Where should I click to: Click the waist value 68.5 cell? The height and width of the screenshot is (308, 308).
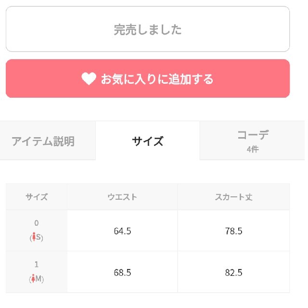122,272
